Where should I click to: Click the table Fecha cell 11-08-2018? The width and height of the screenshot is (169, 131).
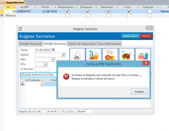tap(47, 11)
